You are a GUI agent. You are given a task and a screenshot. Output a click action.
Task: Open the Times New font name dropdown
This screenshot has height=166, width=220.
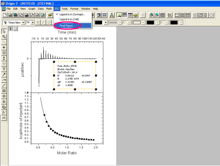coord(23,22)
